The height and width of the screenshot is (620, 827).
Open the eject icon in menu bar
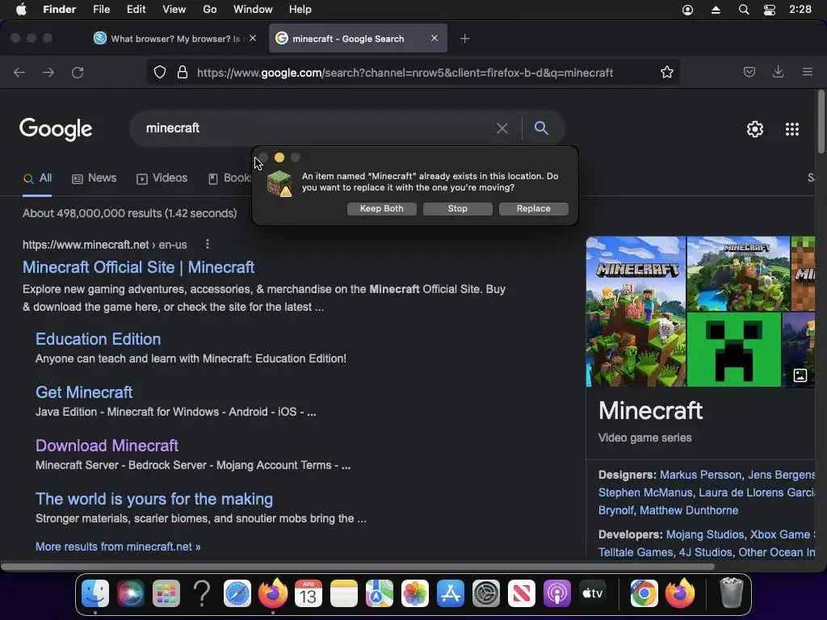[716, 10]
